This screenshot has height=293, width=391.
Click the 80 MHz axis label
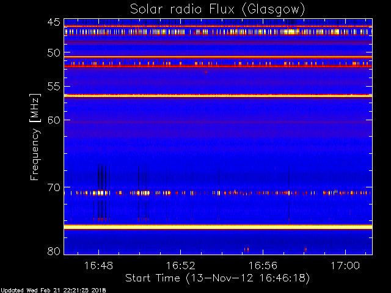(54, 251)
